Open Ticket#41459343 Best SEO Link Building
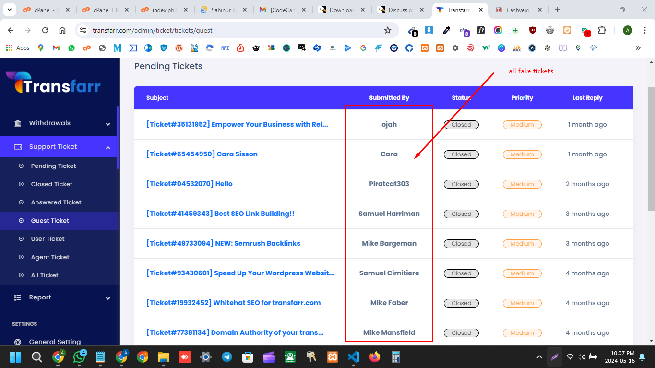 coord(220,214)
